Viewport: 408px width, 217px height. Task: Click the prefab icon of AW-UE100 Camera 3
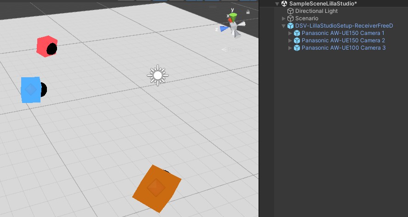point(297,48)
